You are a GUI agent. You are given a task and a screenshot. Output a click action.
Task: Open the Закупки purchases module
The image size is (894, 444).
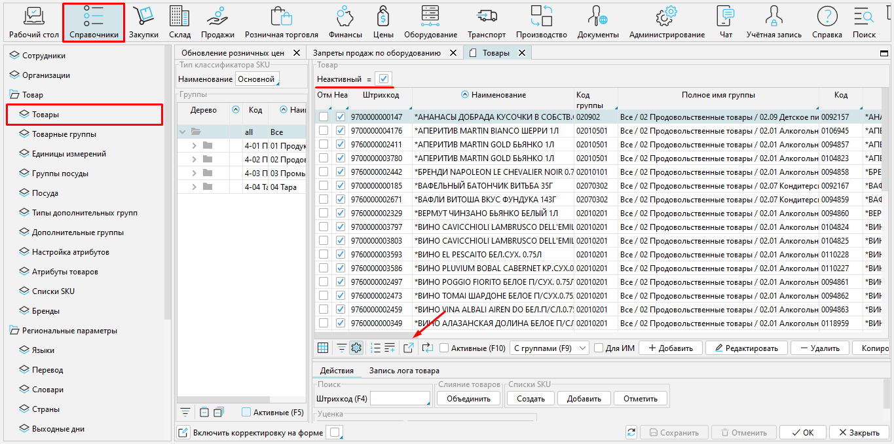(143, 22)
